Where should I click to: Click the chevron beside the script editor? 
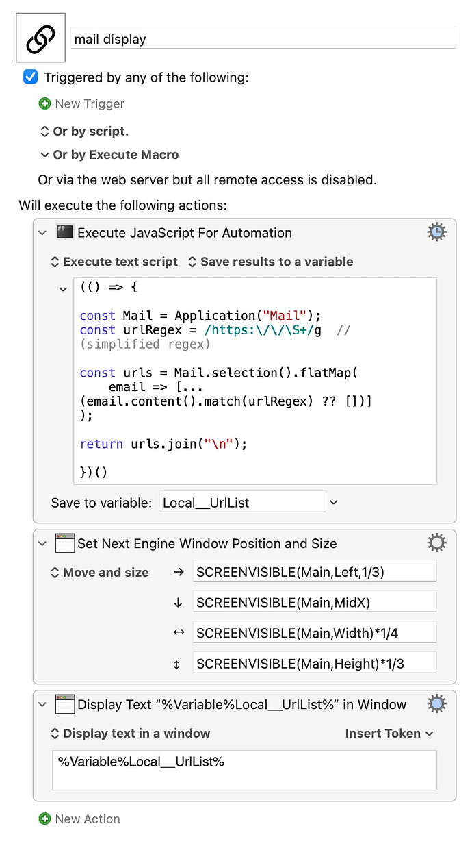(x=64, y=288)
